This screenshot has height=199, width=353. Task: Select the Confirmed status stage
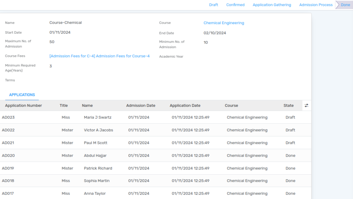click(235, 5)
